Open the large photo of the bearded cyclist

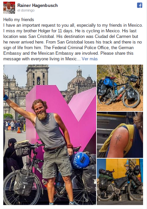50,135
